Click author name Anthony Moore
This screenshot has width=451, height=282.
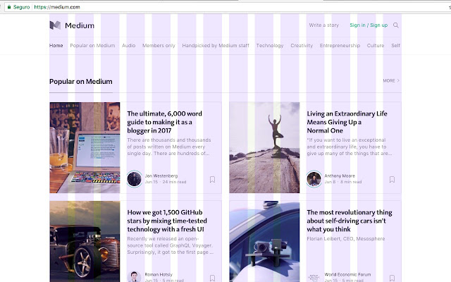tap(340, 176)
